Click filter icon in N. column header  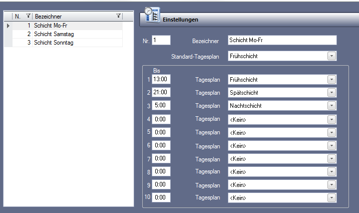pyautogui.click(x=28, y=17)
